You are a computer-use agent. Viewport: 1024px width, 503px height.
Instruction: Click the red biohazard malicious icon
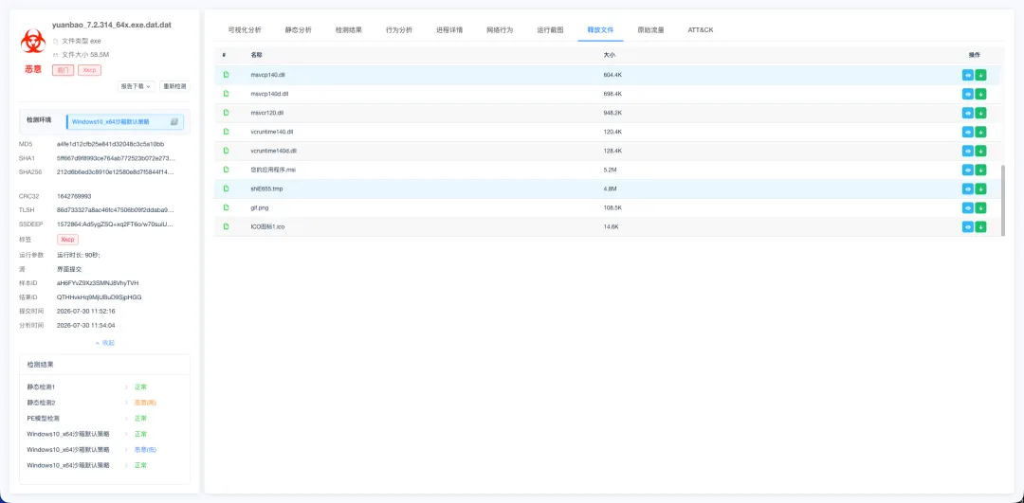[x=32, y=42]
